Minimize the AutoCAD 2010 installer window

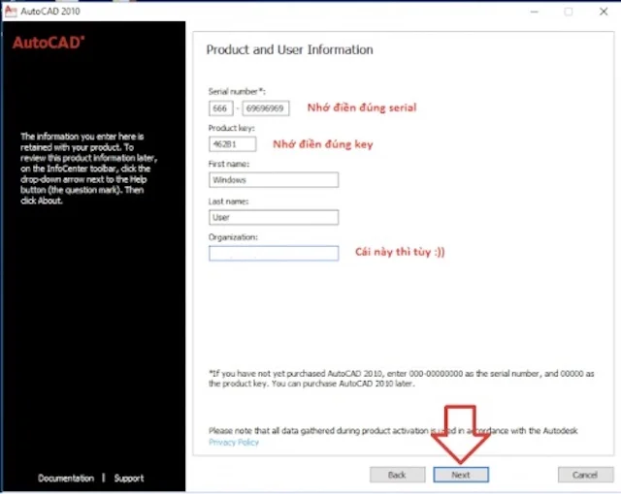(x=535, y=12)
